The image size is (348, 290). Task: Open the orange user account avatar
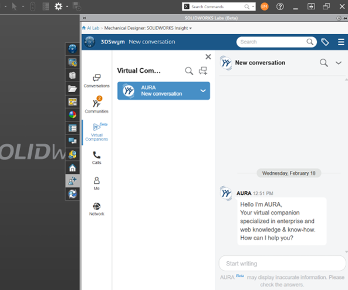point(264,6)
